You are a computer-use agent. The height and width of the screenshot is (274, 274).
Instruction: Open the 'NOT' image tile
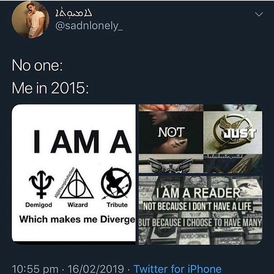[x=171, y=132]
